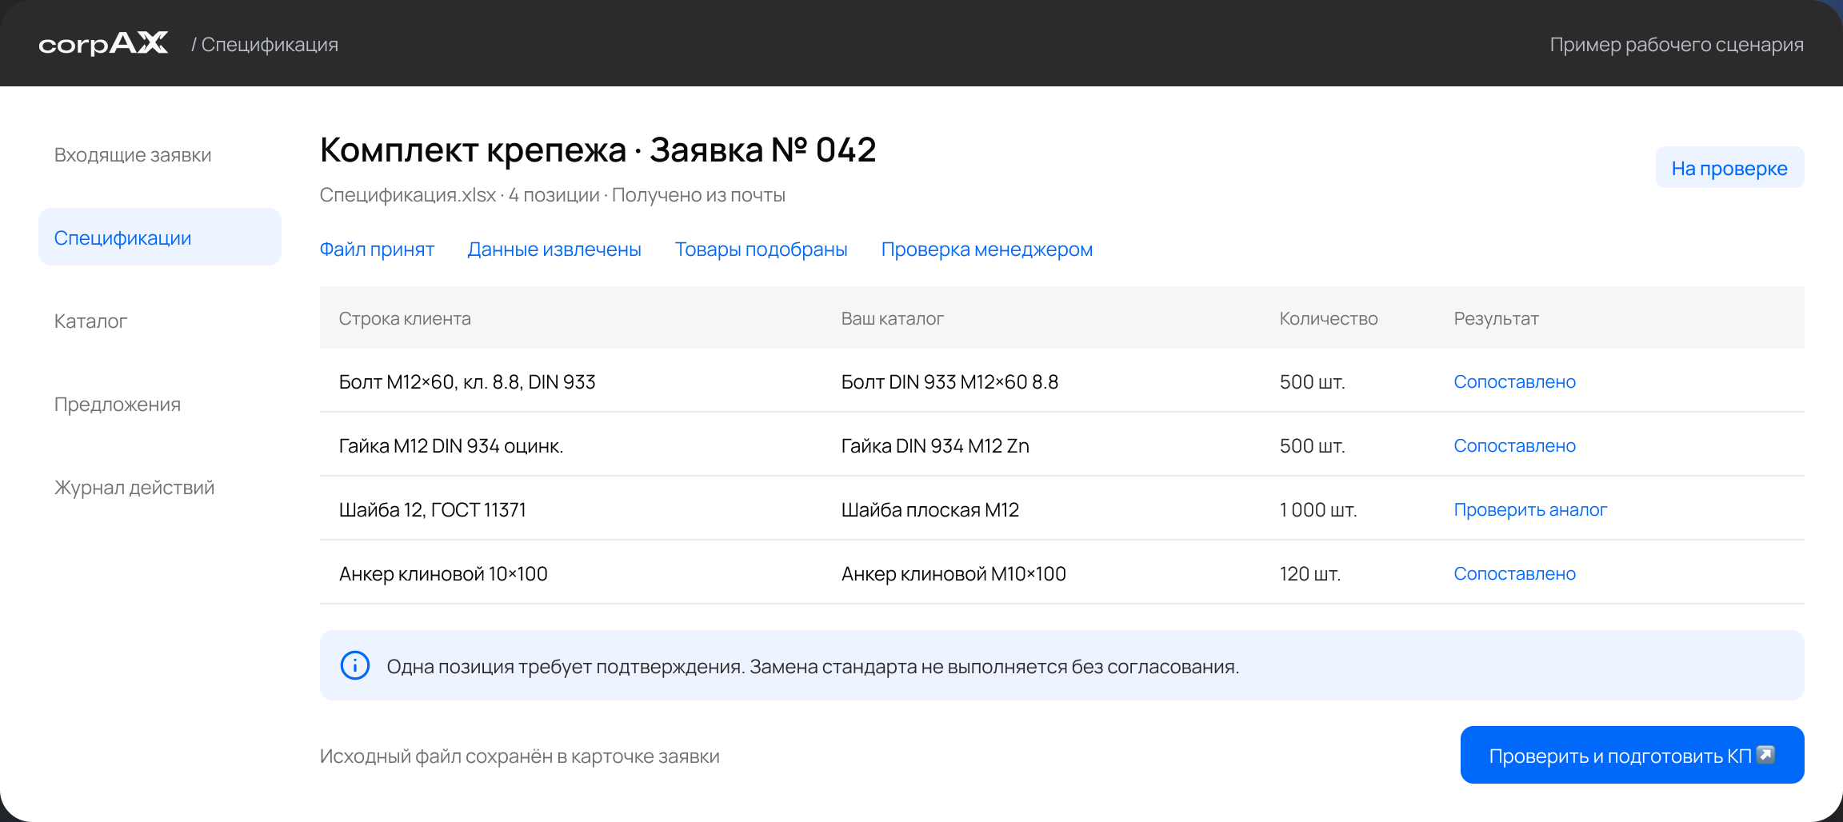
Task: Select the cell Анкер клиновой М10×100
Action: (953, 573)
